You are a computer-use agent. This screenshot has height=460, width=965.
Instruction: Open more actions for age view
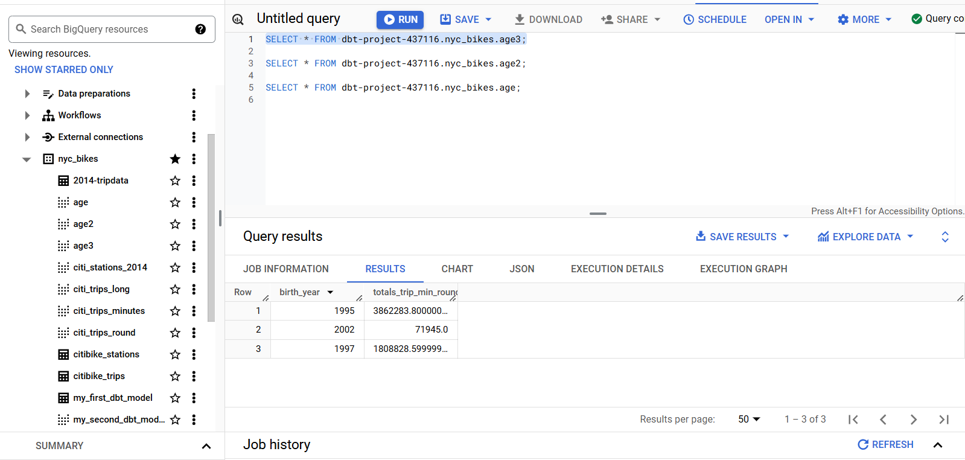(x=194, y=202)
